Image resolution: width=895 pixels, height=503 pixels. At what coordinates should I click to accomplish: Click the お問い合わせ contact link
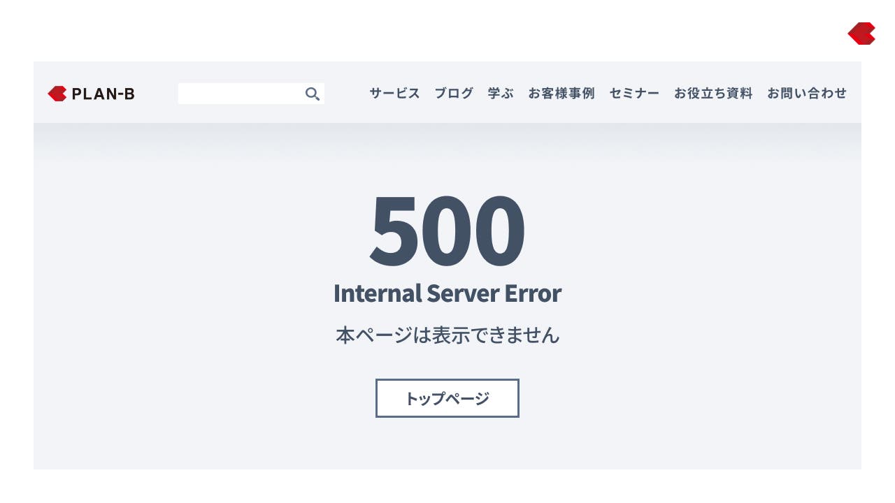pyautogui.click(x=807, y=93)
